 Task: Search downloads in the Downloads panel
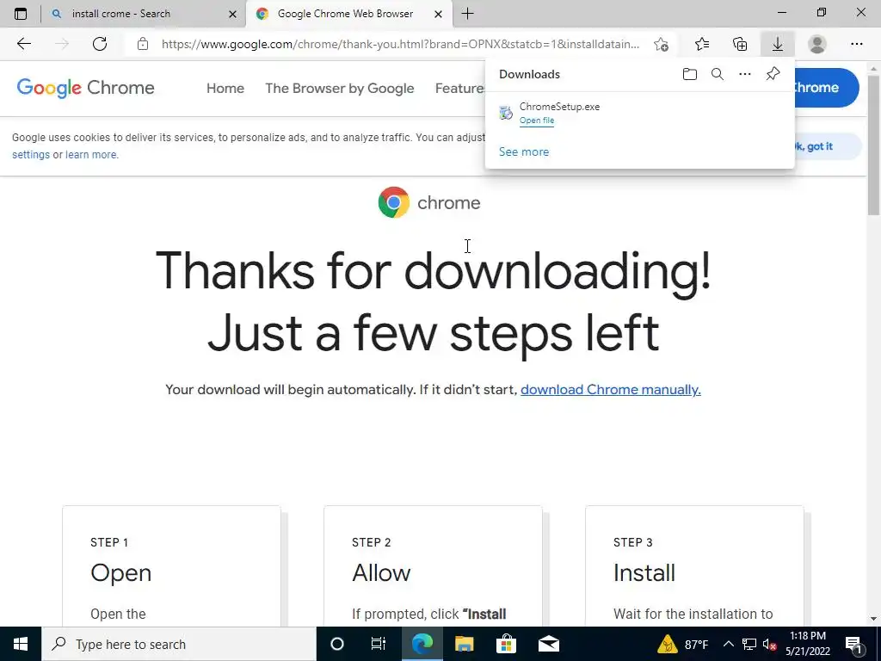click(718, 74)
